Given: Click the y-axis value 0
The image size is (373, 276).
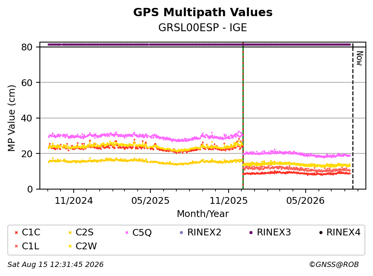Looking at the screenshot, I should (30, 190).
